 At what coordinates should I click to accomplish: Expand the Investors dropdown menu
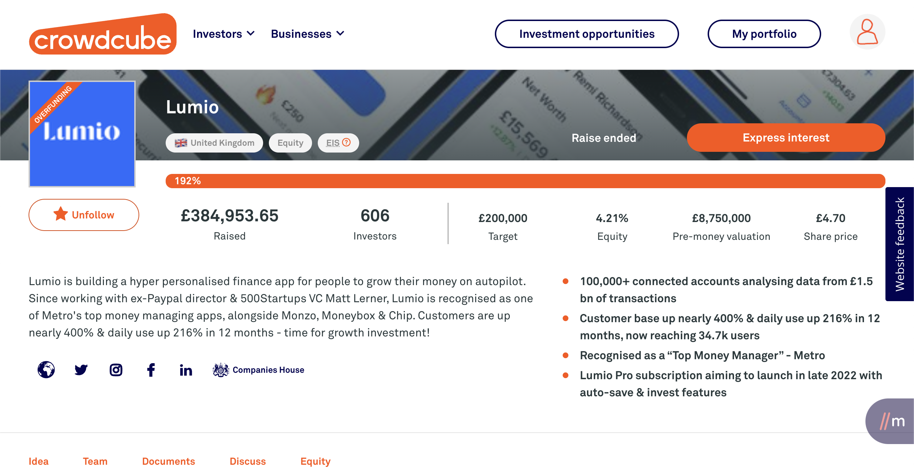224,34
